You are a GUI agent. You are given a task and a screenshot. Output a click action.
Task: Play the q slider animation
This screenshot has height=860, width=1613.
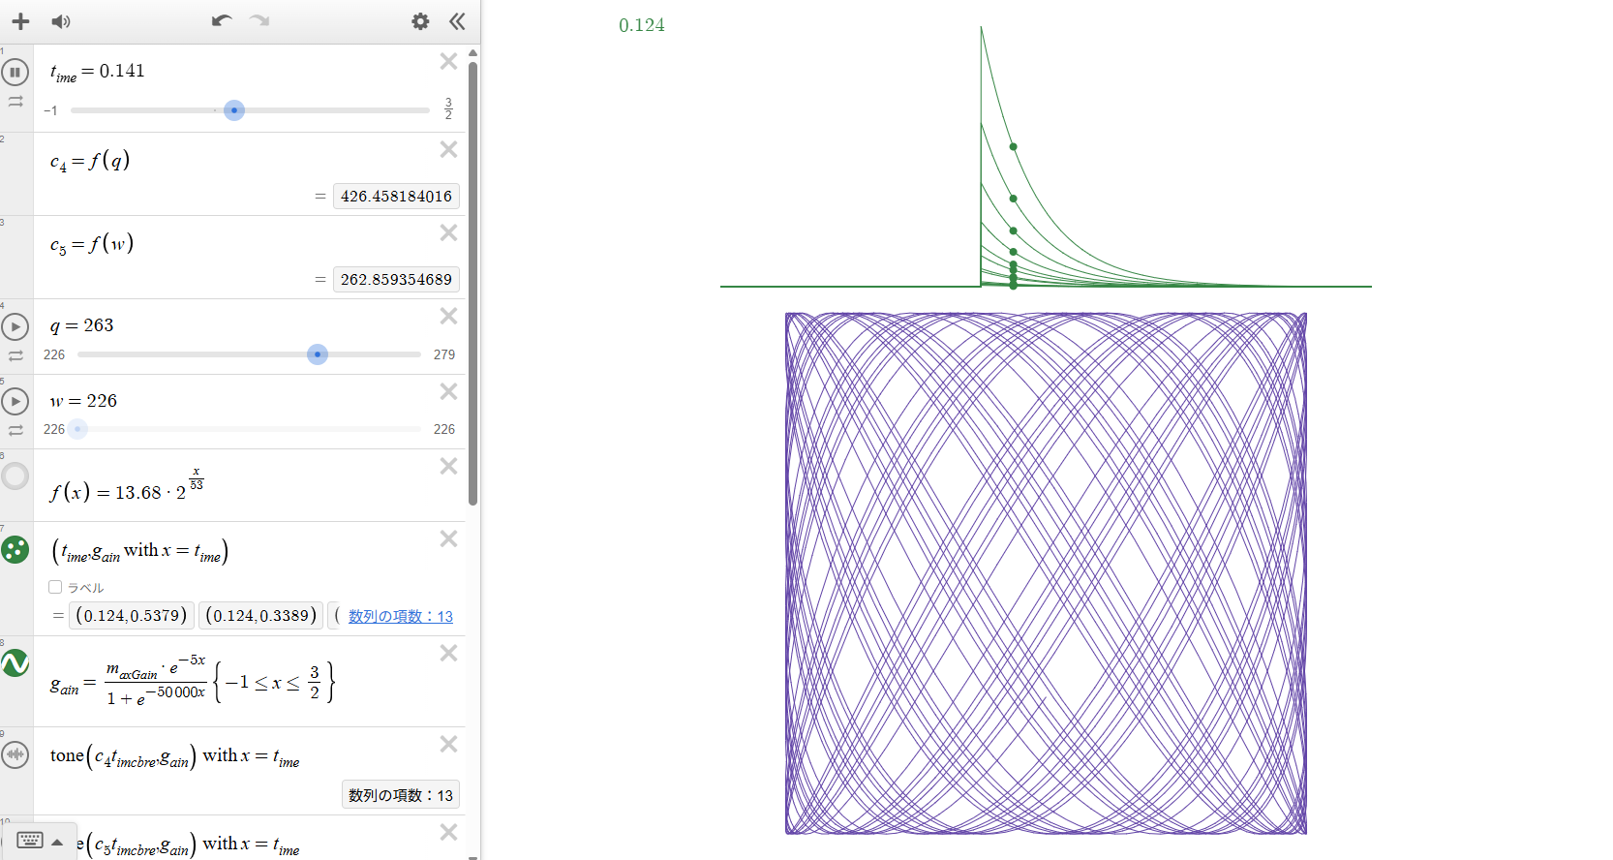tap(15, 327)
